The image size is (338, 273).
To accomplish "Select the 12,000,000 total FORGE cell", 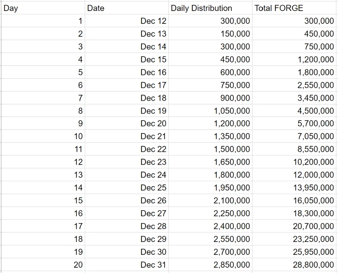I will [x=294, y=175].
